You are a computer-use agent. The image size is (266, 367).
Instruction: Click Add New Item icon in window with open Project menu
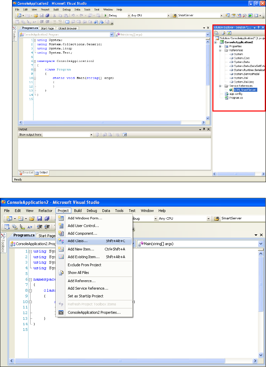(21, 219)
